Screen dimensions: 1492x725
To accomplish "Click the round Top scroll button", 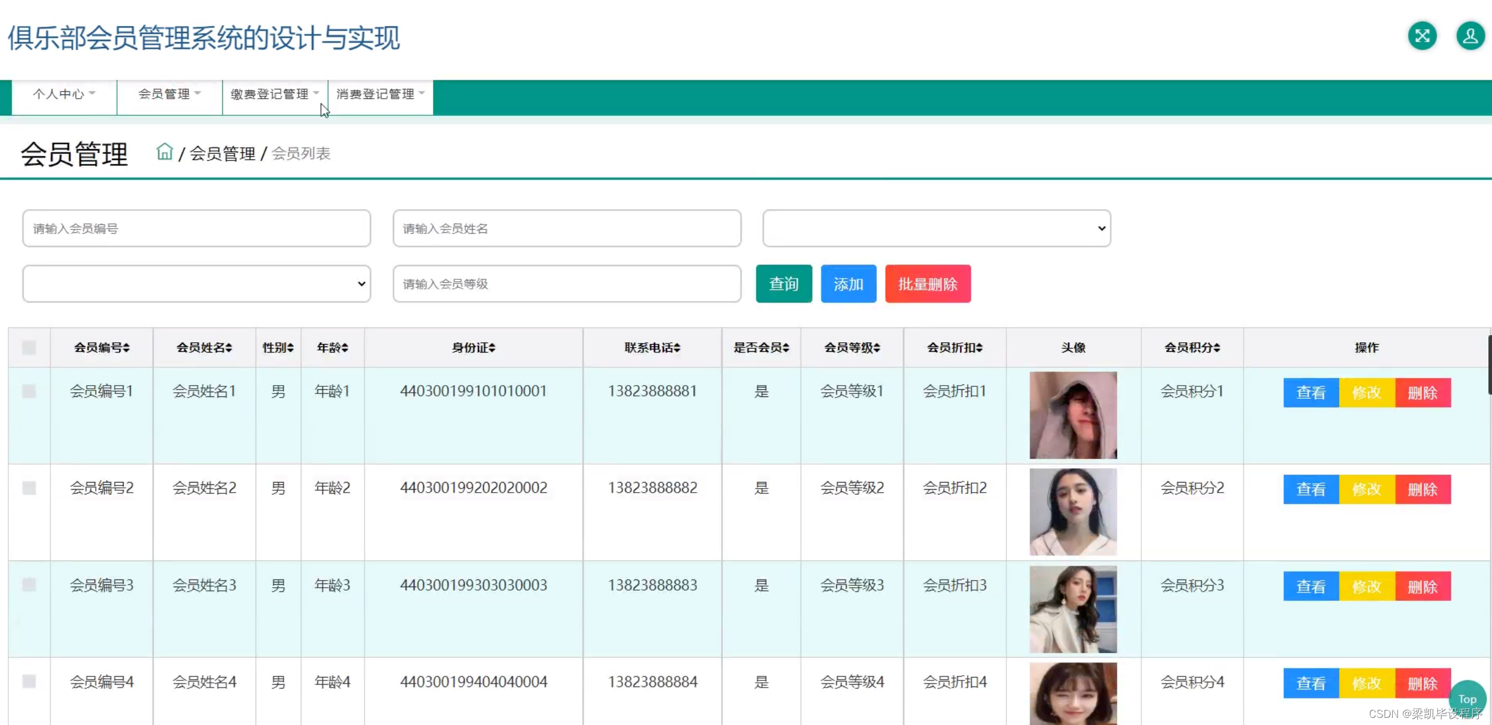I will pos(1466,699).
